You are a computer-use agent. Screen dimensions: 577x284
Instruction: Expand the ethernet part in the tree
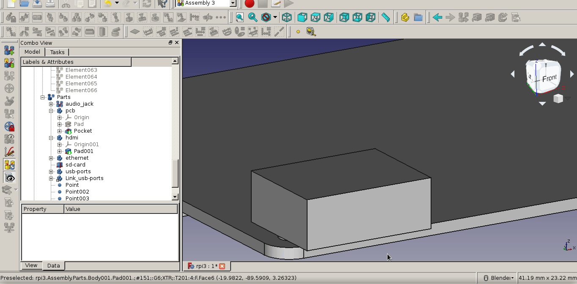pyautogui.click(x=51, y=158)
